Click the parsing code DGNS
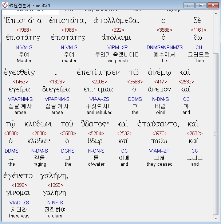221x224 pixels. pos(68,151)
